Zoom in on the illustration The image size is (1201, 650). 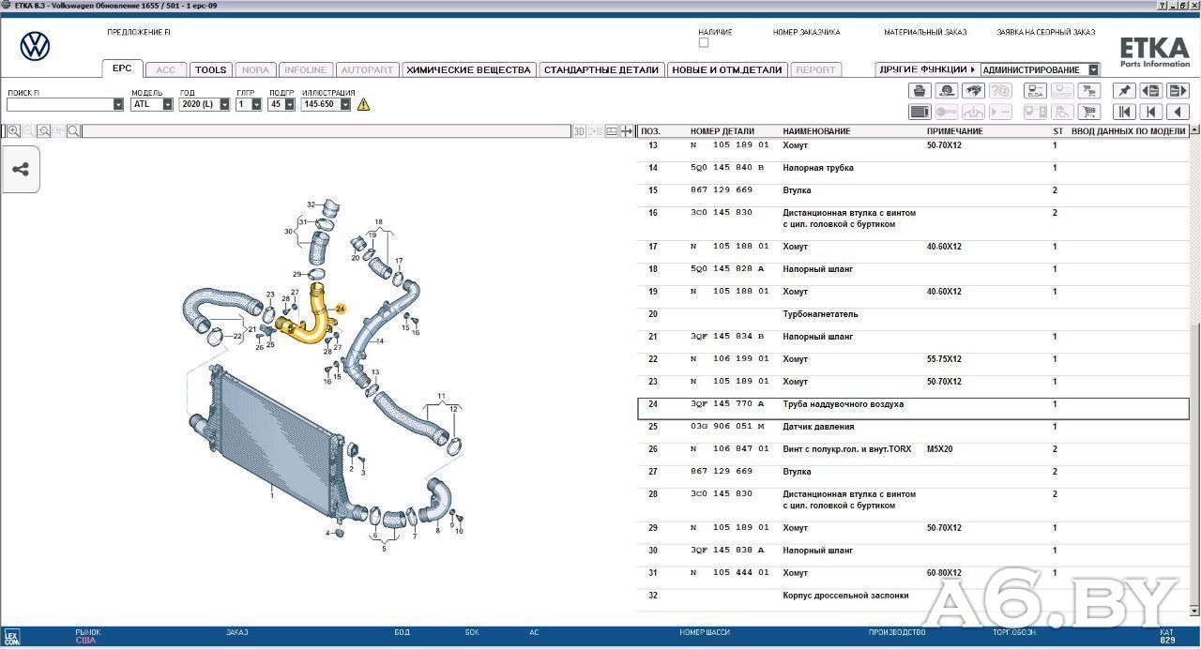coord(13,131)
